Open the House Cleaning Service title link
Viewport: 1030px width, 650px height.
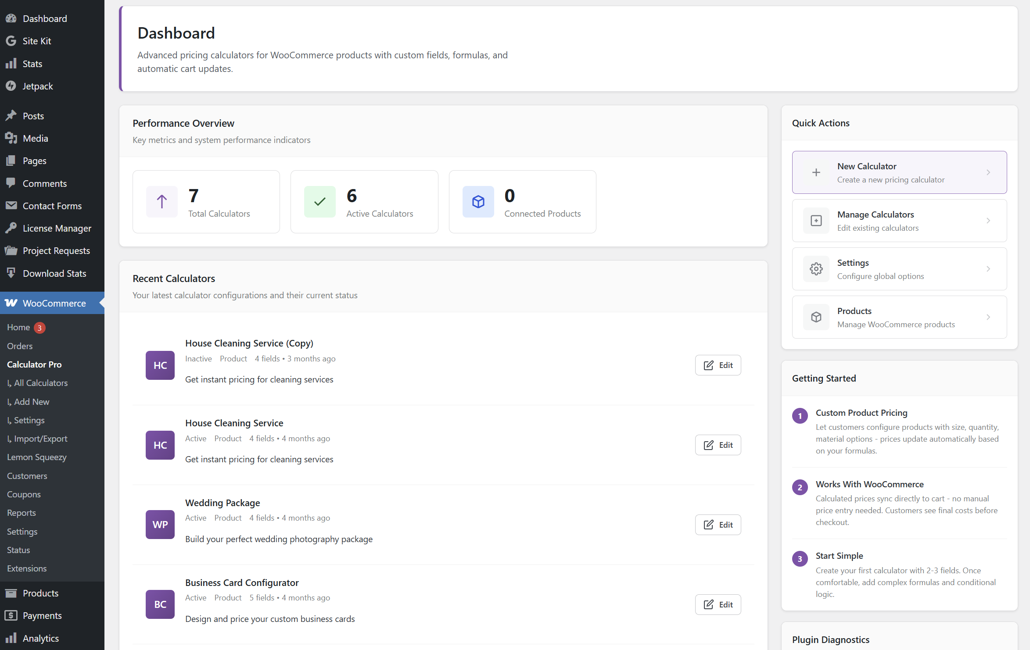click(x=234, y=423)
